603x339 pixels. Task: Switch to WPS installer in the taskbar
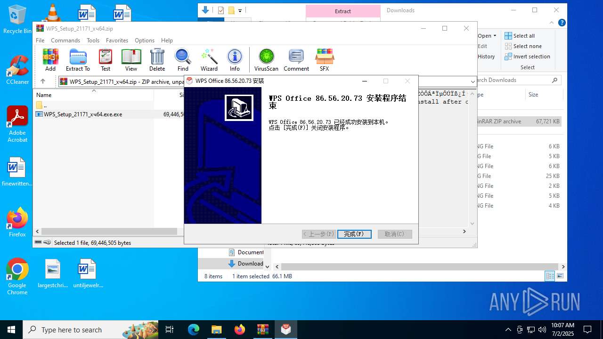tap(286, 330)
